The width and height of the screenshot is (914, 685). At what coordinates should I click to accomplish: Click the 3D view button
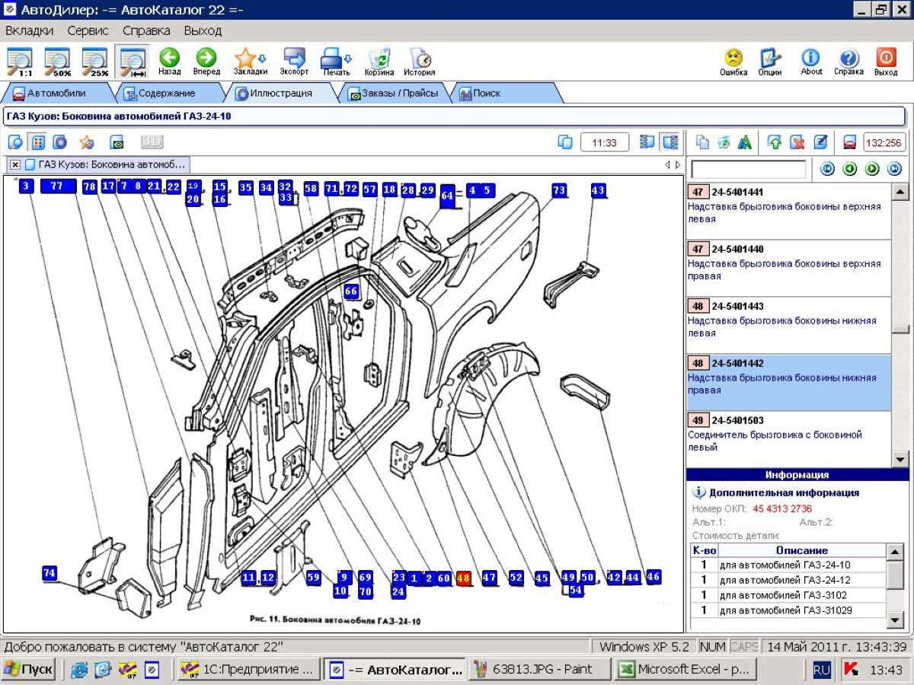152,142
